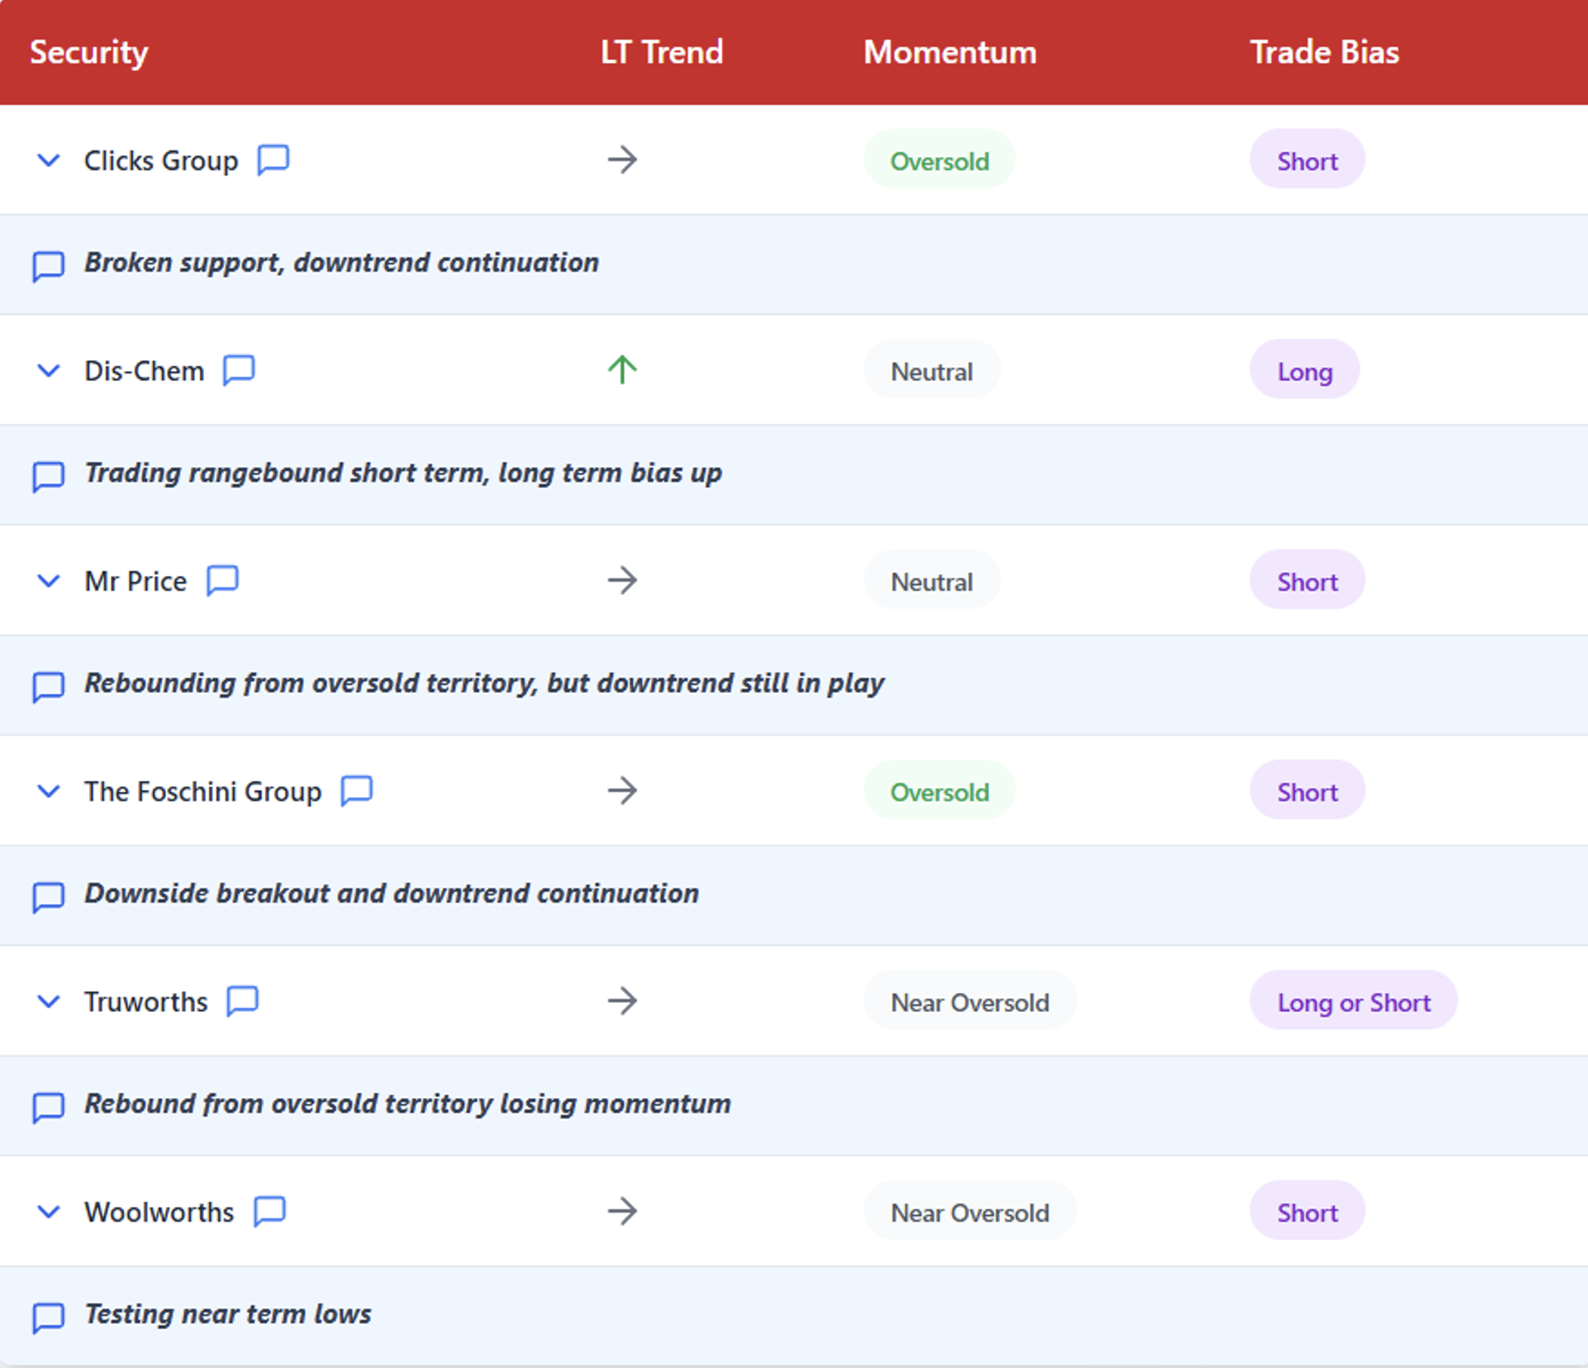Click the Short bias badge for Clicks Group

click(1307, 159)
